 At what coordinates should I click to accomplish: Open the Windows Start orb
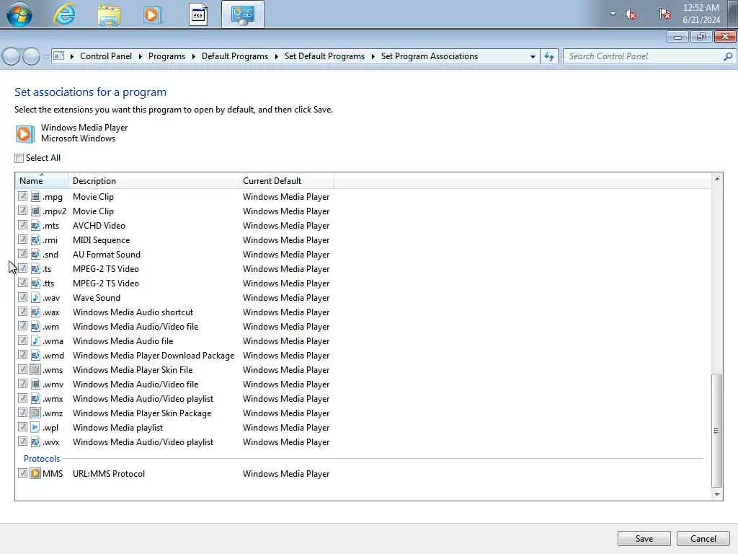[x=19, y=14]
